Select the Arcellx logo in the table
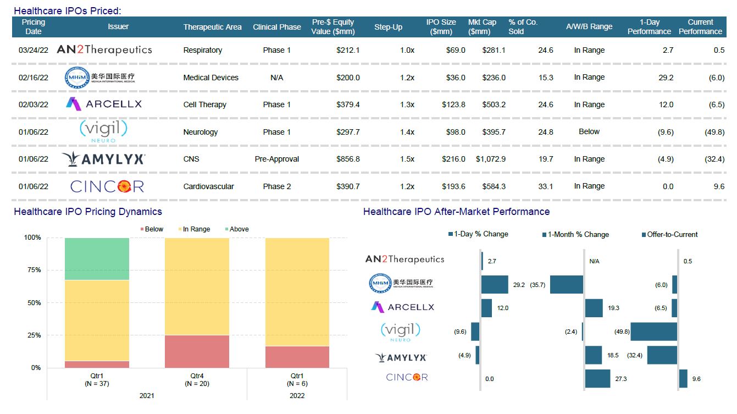737x414 pixels. [x=104, y=104]
